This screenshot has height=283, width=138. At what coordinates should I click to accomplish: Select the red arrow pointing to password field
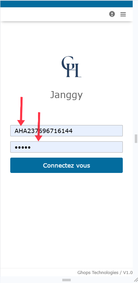[38, 126]
